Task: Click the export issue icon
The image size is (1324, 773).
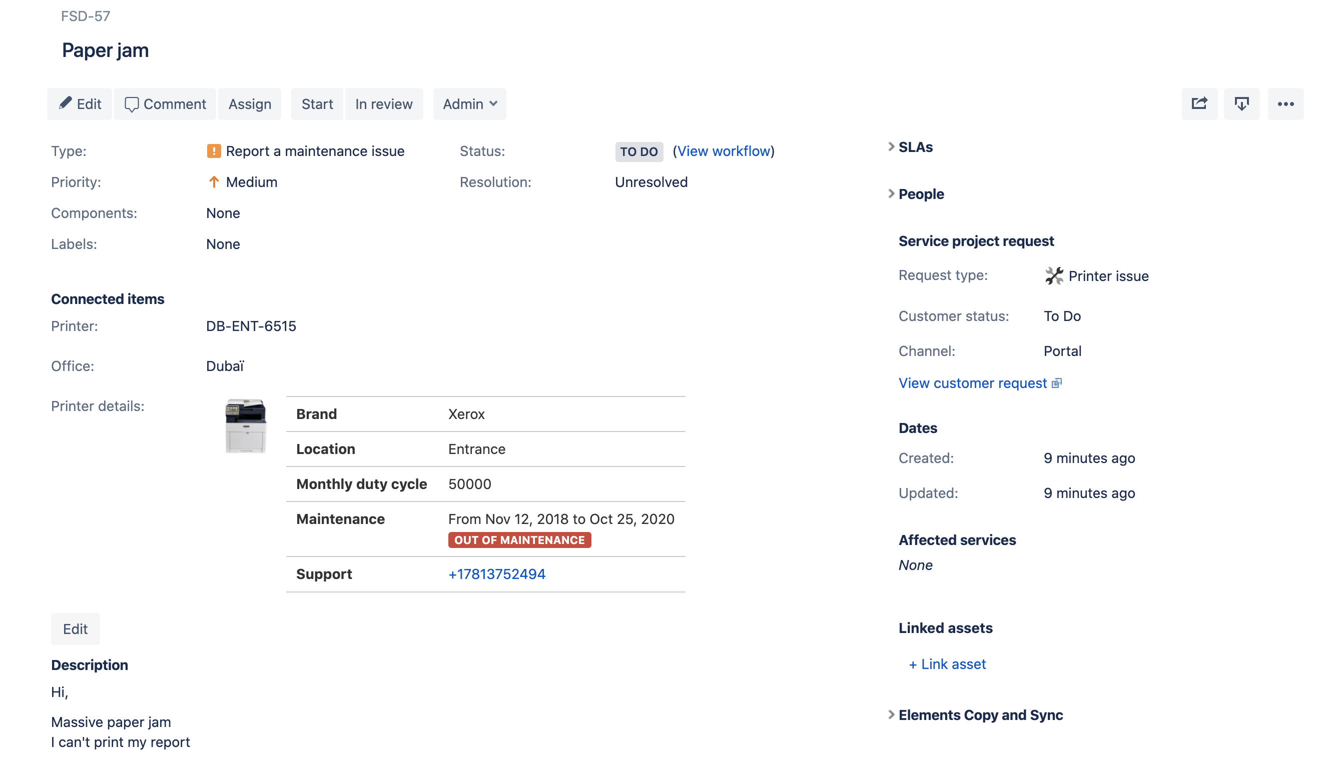Action: tap(1241, 104)
